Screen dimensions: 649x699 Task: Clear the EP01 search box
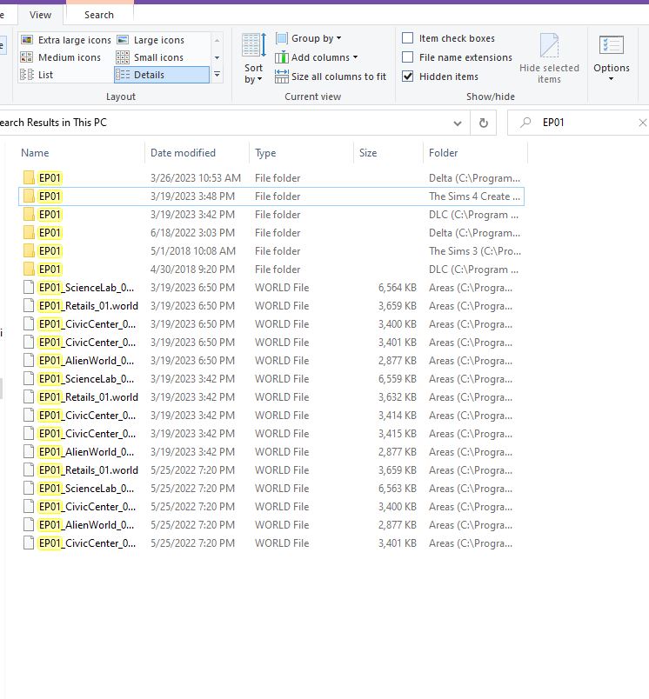[x=642, y=123]
